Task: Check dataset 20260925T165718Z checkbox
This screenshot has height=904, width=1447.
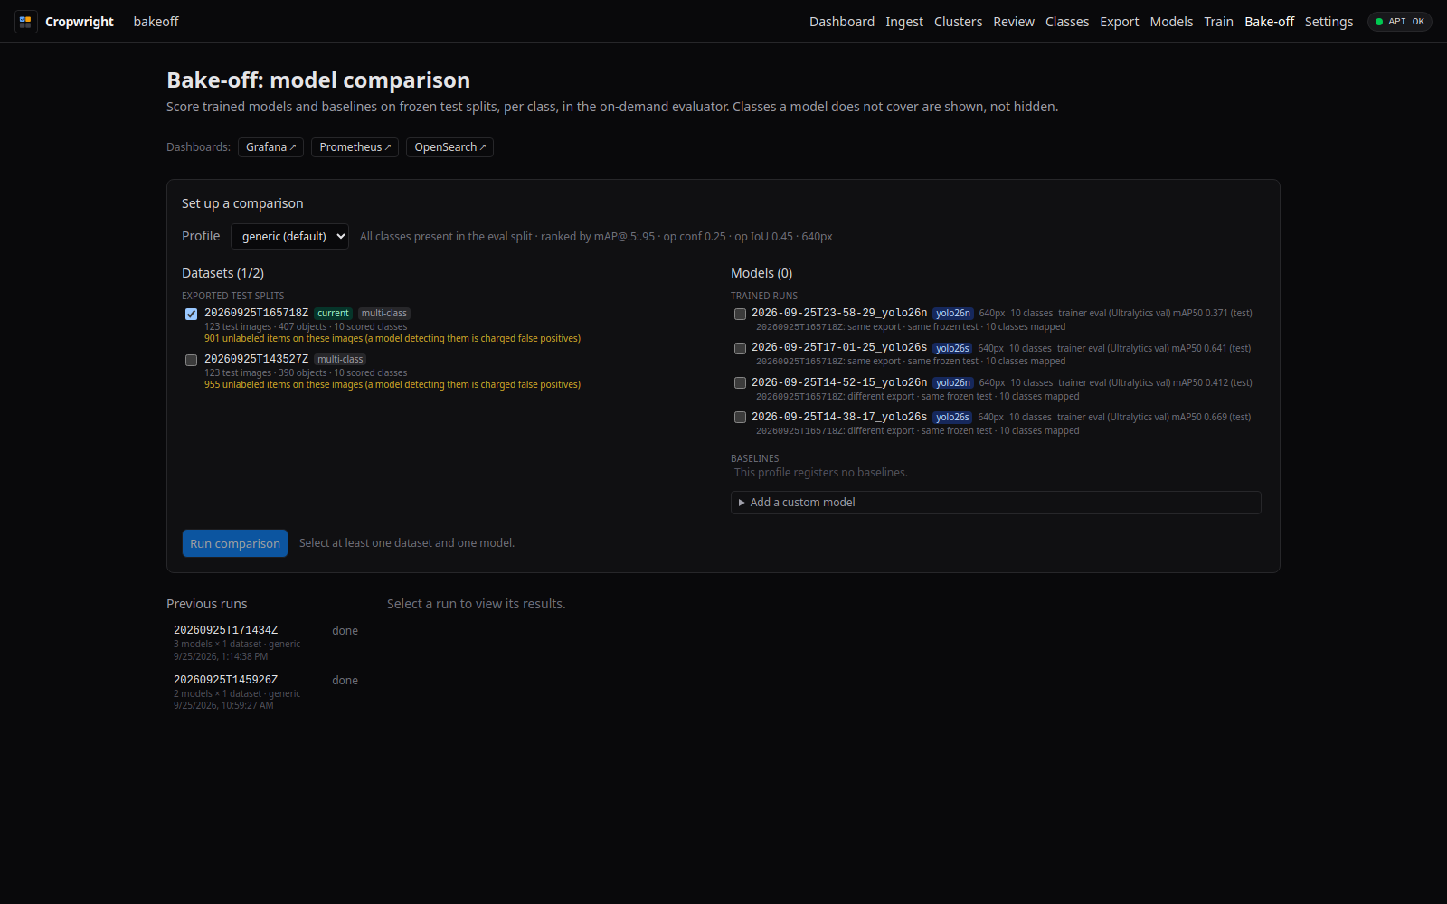Action: pyautogui.click(x=191, y=315)
